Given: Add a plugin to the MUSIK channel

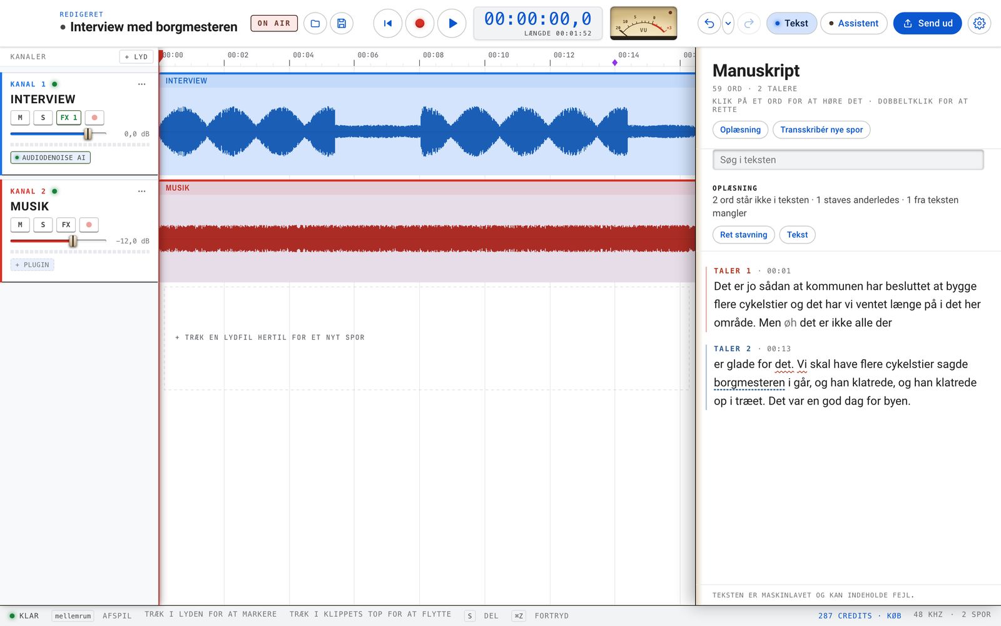Looking at the screenshot, I should pyautogui.click(x=33, y=265).
